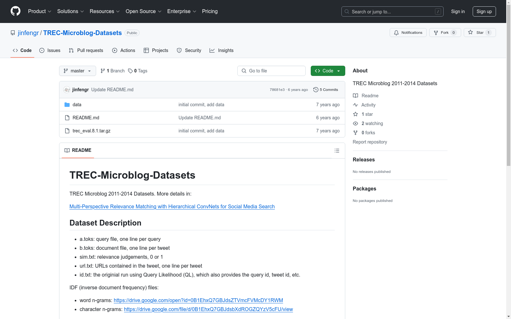Switch to the Issues tab
This screenshot has width=511, height=319.
coord(50,50)
